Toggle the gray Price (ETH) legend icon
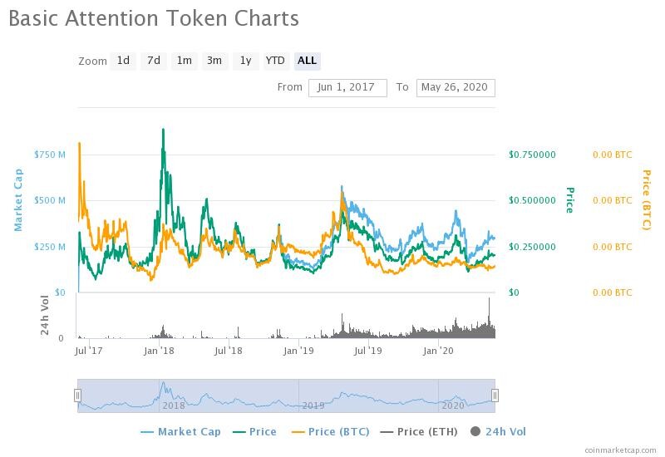This screenshot has height=457, width=665. click(387, 432)
